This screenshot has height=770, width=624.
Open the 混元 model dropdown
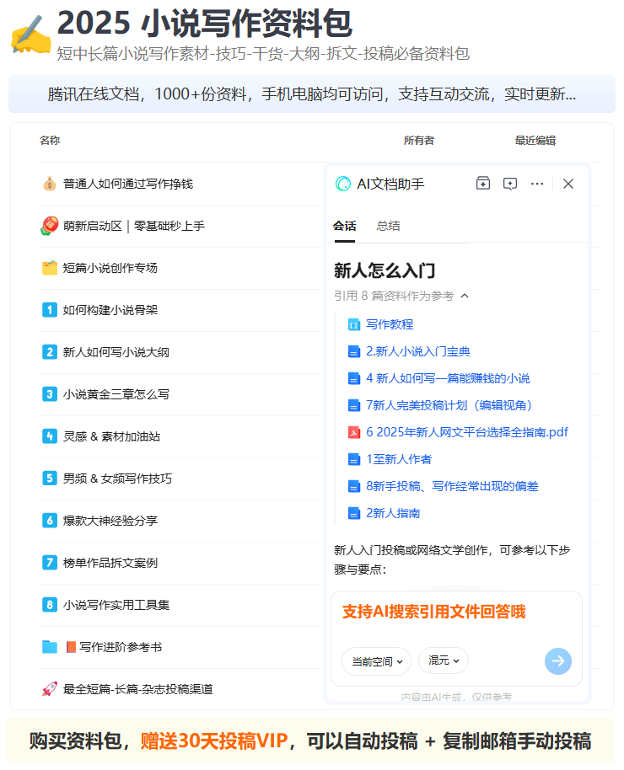pyautogui.click(x=444, y=660)
